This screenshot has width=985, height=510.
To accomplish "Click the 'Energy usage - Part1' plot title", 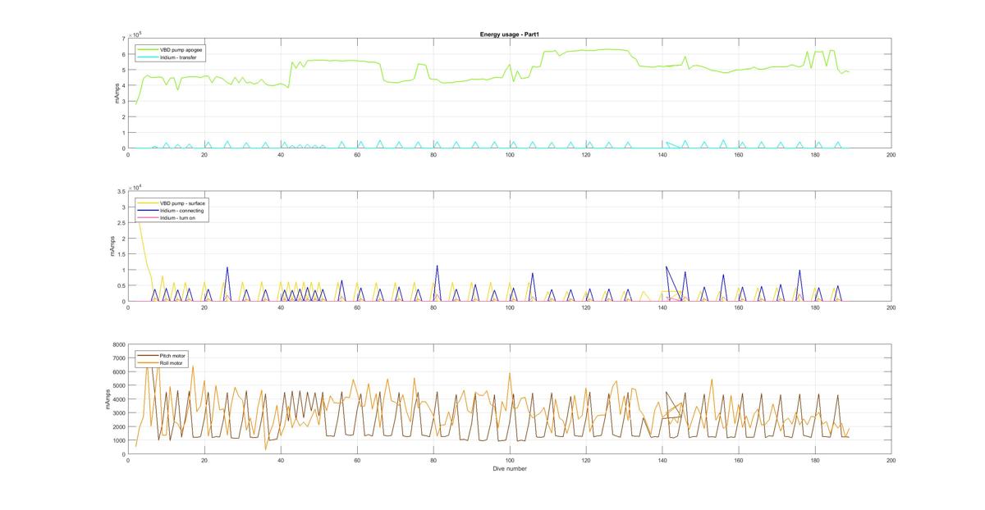I will click(x=509, y=34).
